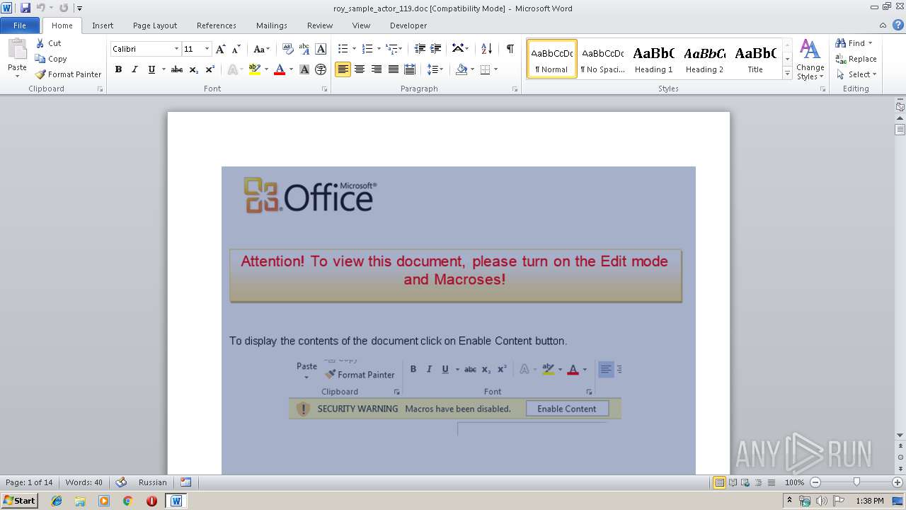The image size is (906, 510).
Task: Apply text effects icon
Action: click(232, 69)
